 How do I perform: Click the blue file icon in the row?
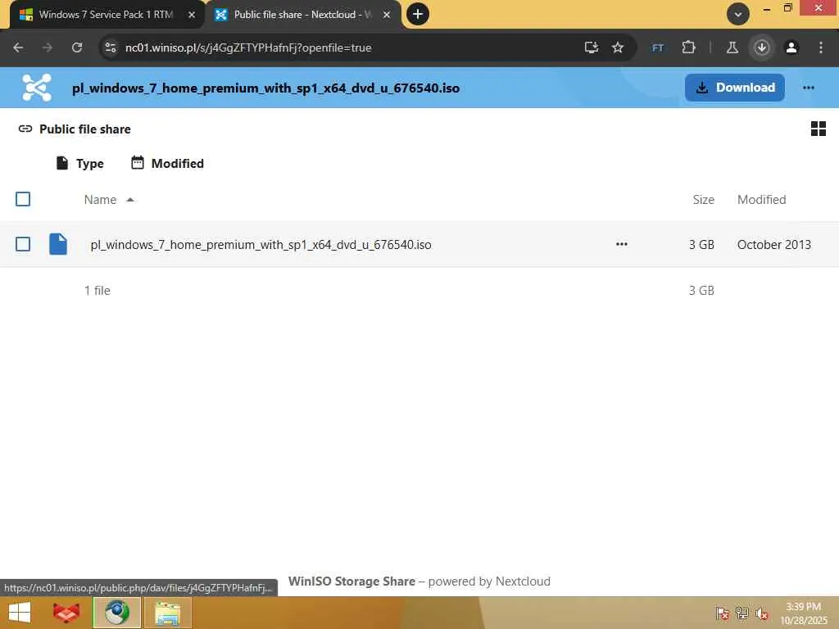(58, 244)
